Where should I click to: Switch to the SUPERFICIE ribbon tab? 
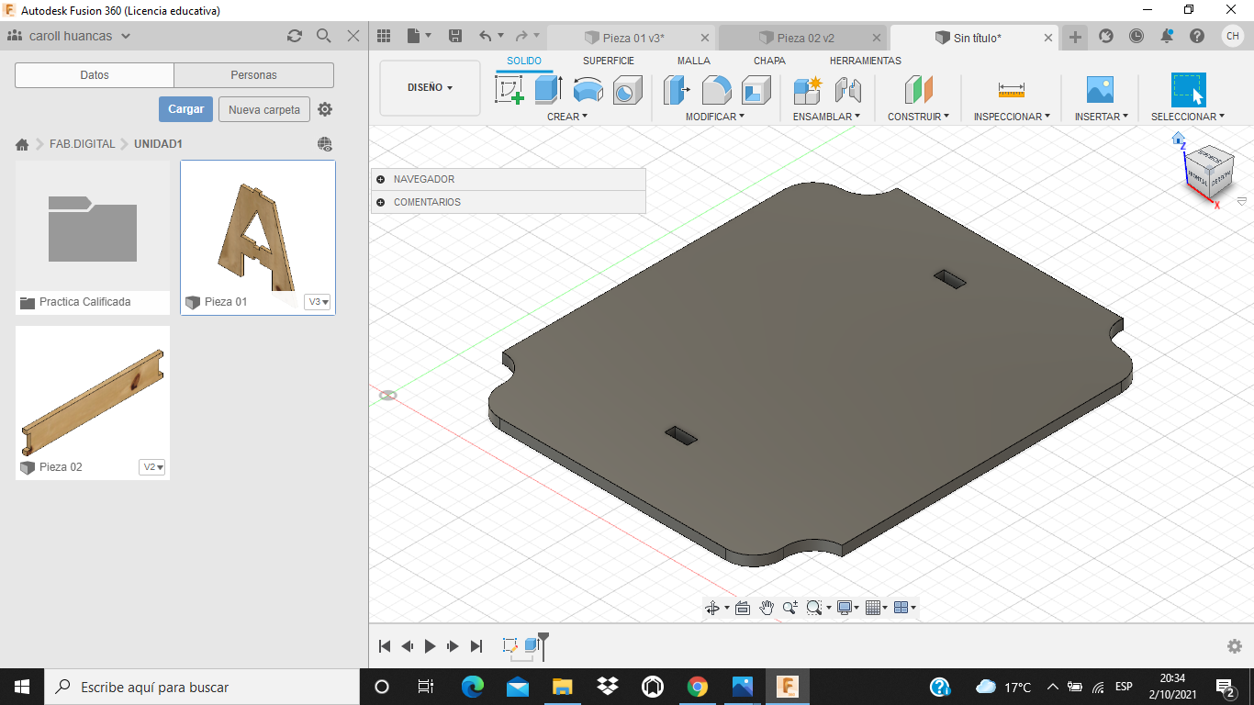point(609,61)
